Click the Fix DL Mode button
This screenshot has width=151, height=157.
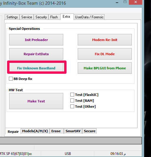click(105, 54)
